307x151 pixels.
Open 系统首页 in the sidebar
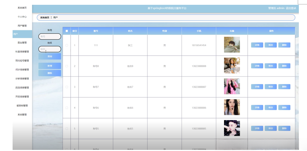(22, 8)
